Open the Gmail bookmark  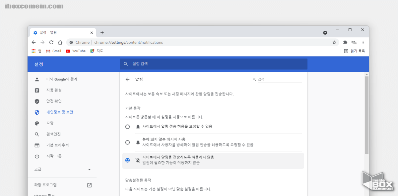click(53, 51)
